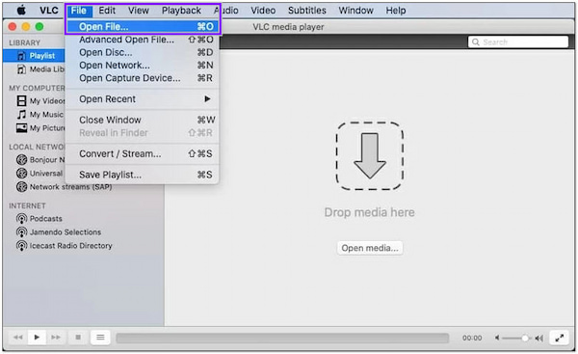Choose Close Window from the menu
This screenshot has width=578, height=354.
pyautogui.click(x=143, y=120)
